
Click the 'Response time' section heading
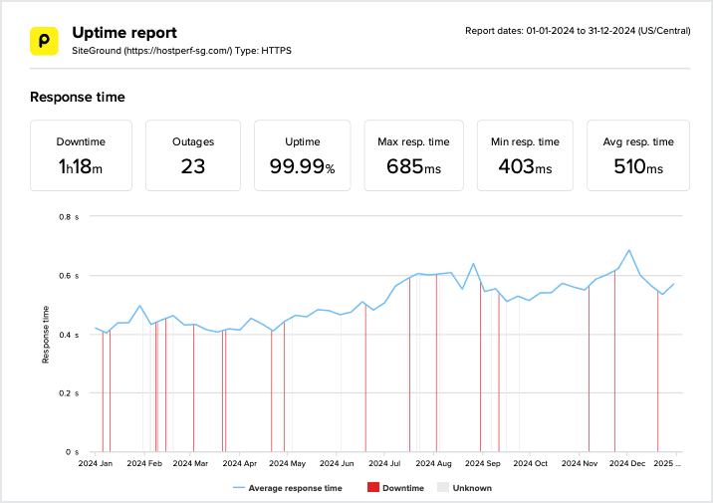(x=78, y=97)
